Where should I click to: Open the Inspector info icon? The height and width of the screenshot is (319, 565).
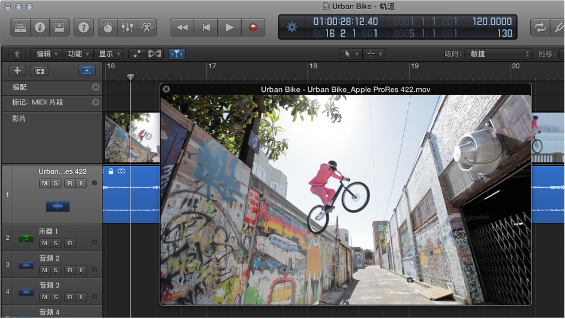40,28
